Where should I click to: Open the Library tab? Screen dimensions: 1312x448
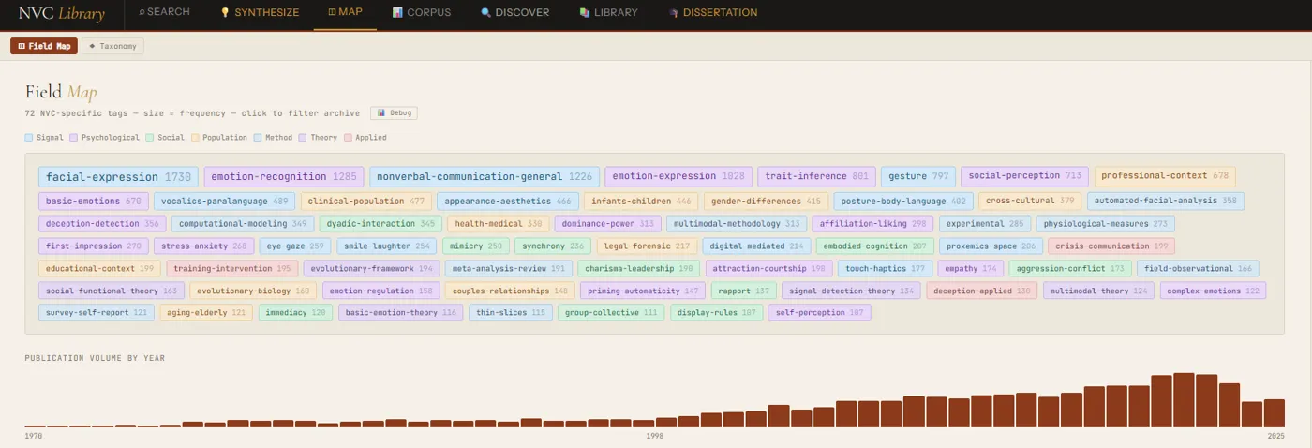coord(609,13)
